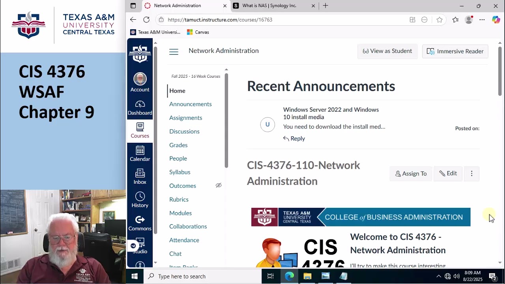Open Courses in the global navigation
The height and width of the screenshot is (284, 505).
click(140, 131)
